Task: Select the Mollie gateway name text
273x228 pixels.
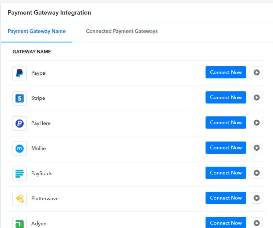Action: coord(38,148)
